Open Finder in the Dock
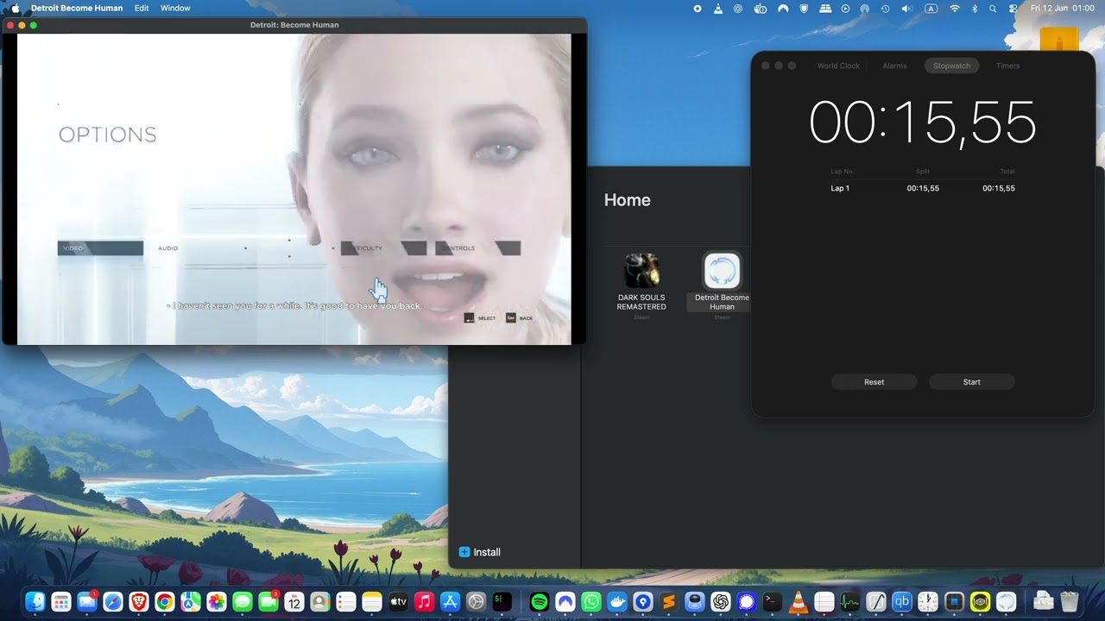 (35, 602)
